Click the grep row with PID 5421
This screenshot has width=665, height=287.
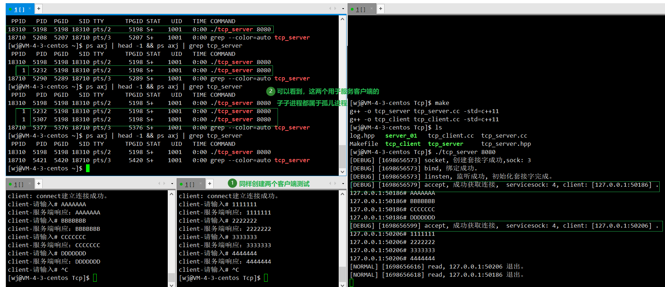159,160
